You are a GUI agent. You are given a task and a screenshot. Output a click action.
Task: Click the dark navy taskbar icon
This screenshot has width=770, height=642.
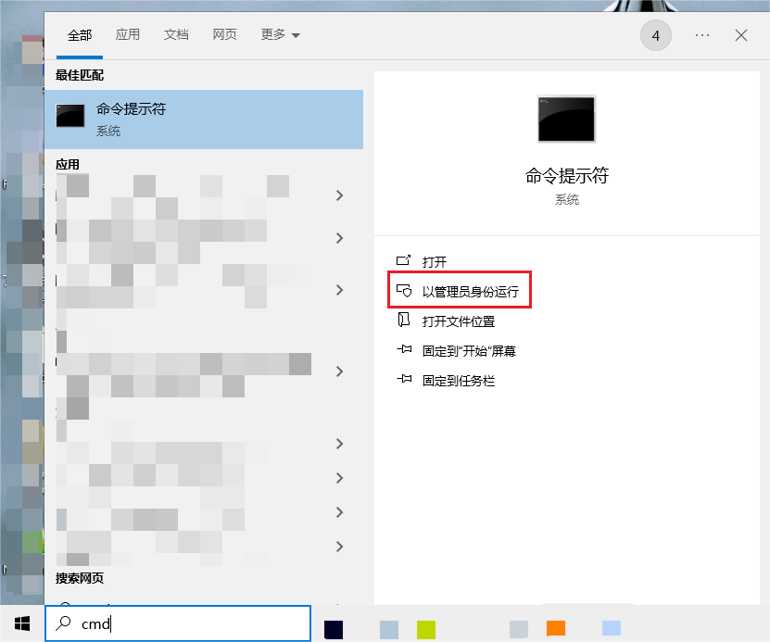click(334, 630)
